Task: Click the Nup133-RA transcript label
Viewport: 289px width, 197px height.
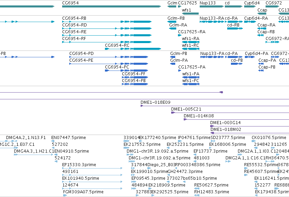Action: point(212,18)
